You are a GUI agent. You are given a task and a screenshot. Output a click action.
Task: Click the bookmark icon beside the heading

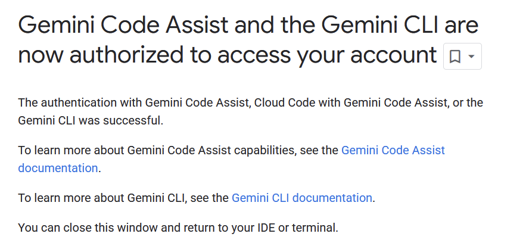point(455,57)
